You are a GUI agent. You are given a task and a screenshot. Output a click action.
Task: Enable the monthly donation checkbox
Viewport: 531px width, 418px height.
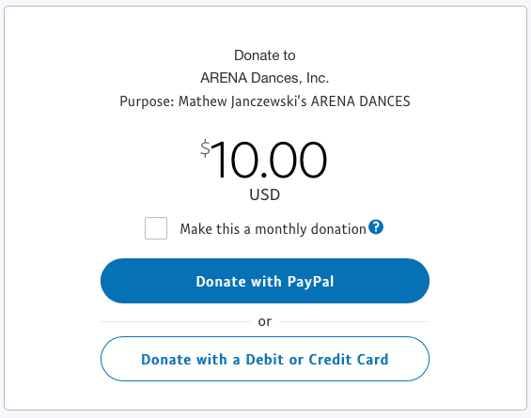156,228
